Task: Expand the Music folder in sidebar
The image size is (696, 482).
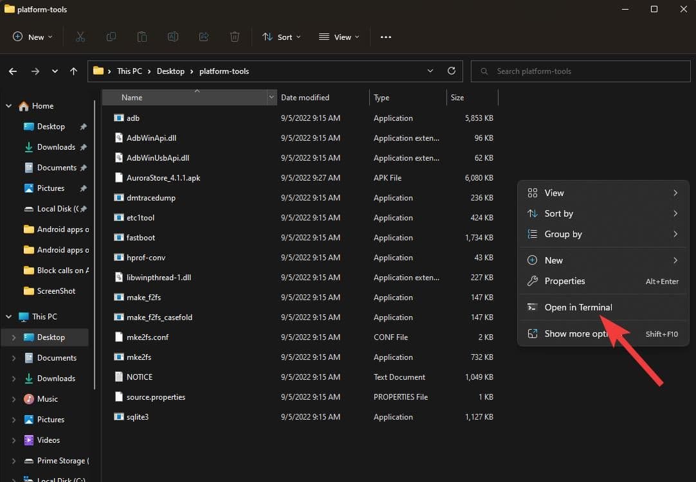Action: (x=14, y=399)
